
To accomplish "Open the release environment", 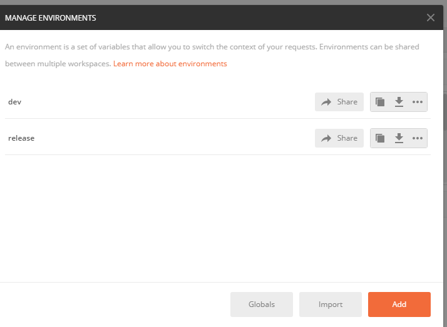I will (21, 138).
